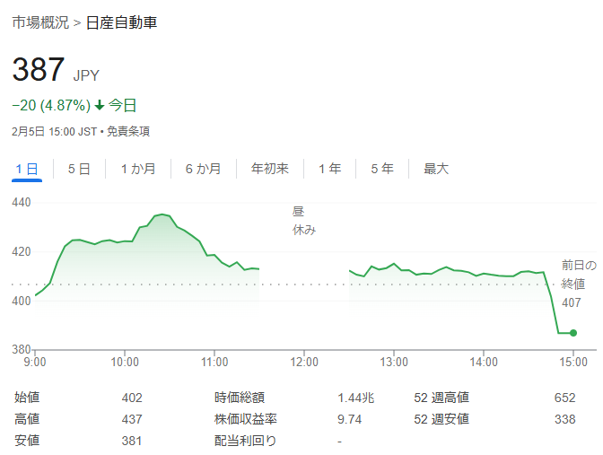Click the 安値 value 381
This screenshot has height=455, width=603.
[x=132, y=441]
